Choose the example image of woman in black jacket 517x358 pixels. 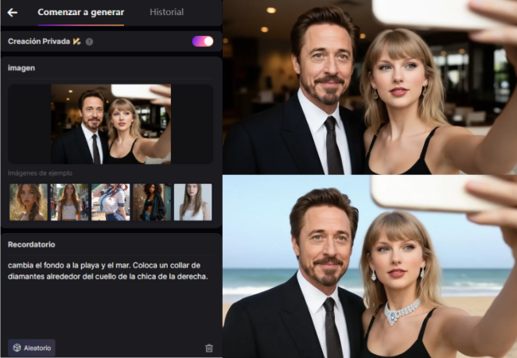[x=152, y=202]
